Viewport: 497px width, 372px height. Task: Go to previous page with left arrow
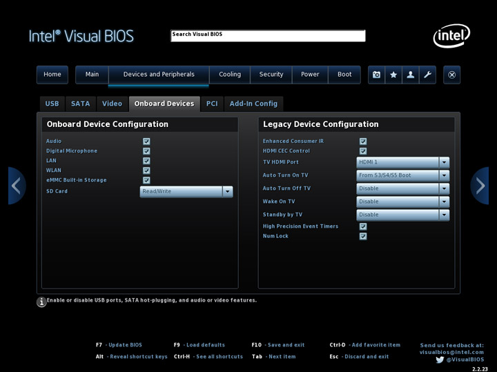(17, 186)
